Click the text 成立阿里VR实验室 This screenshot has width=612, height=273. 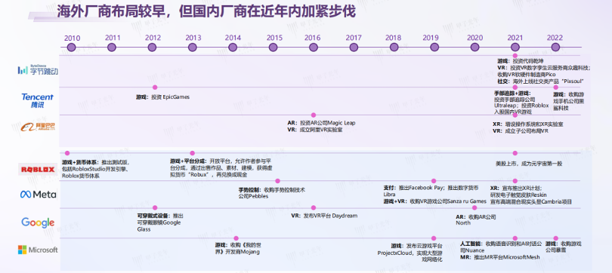[321, 130]
